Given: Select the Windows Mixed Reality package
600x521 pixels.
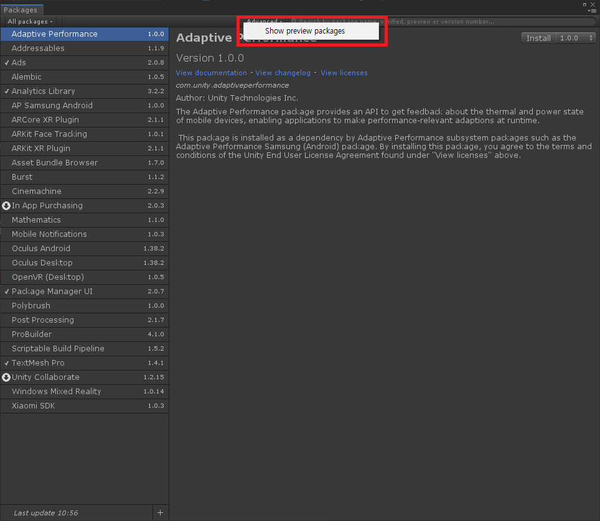Looking at the screenshot, I should click(x=85, y=392).
